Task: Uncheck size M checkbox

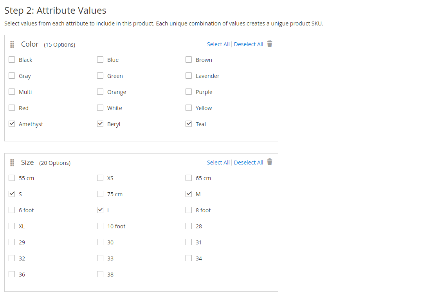Action: pos(188,194)
